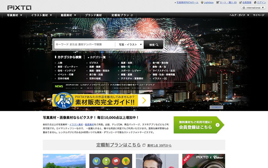Open the ヘルプ・ガイド menu
Image resolution: width=268 pixels, height=168 pixels.
[239, 15]
